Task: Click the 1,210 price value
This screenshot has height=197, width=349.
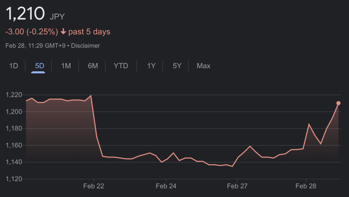Action: pos(25,14)
